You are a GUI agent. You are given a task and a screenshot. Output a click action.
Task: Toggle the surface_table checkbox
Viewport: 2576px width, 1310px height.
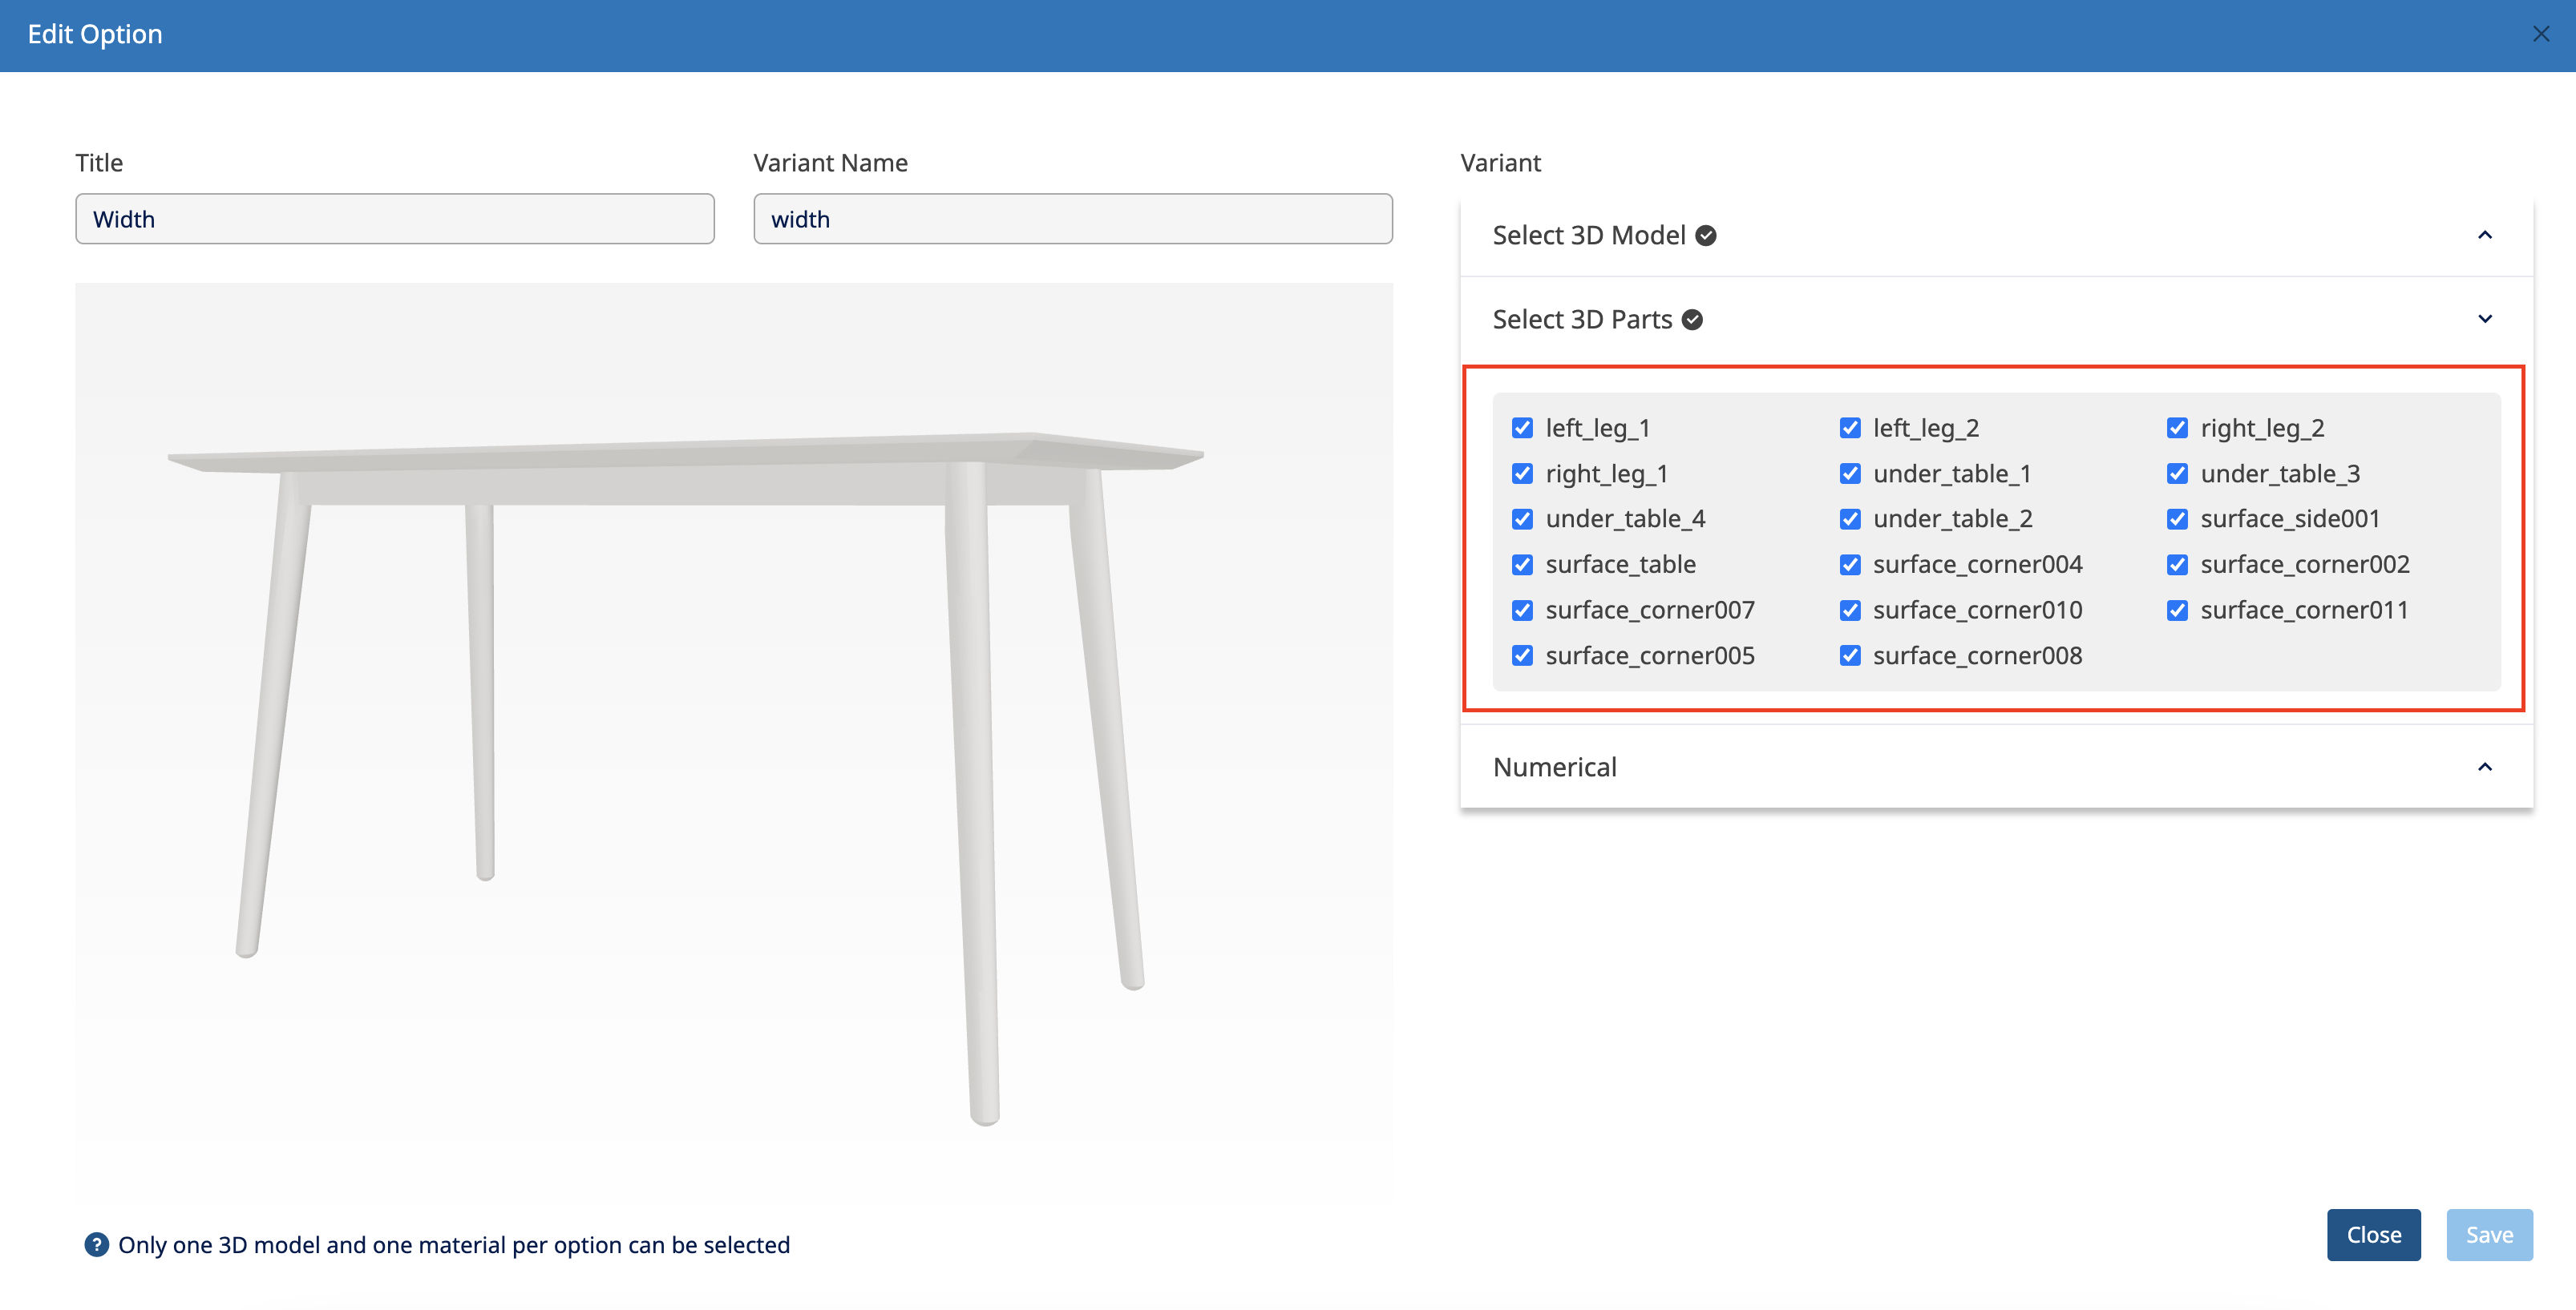[1522, 565]
